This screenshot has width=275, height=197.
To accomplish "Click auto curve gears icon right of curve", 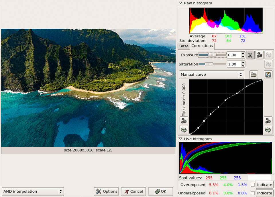I will [x=268, y=121].
